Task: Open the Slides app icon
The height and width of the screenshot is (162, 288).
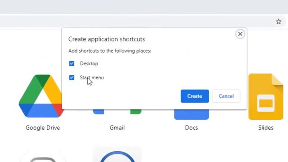Action: coord(266,97)
